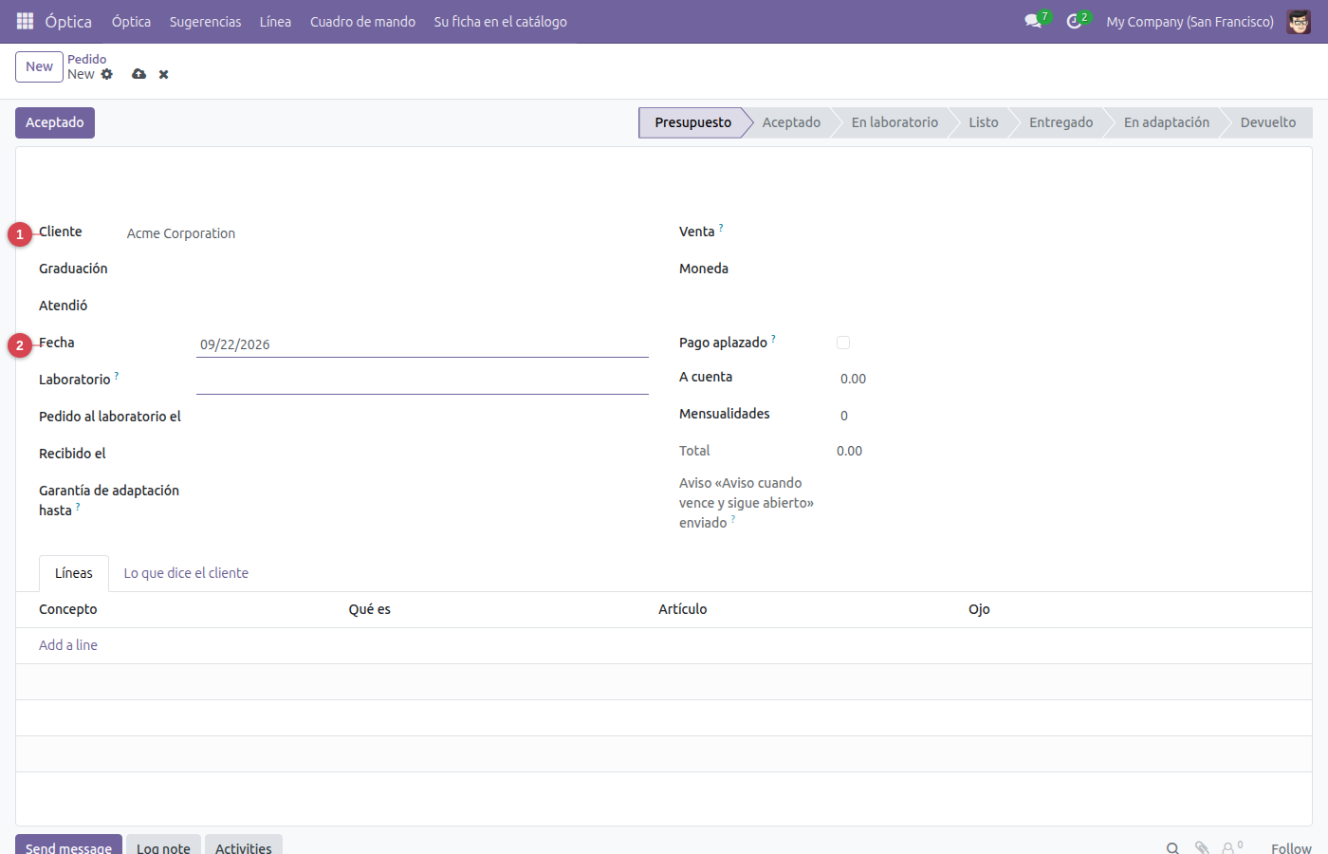Open the company switcher My Company
The image size is (1328, 854).
[1190, 21]
